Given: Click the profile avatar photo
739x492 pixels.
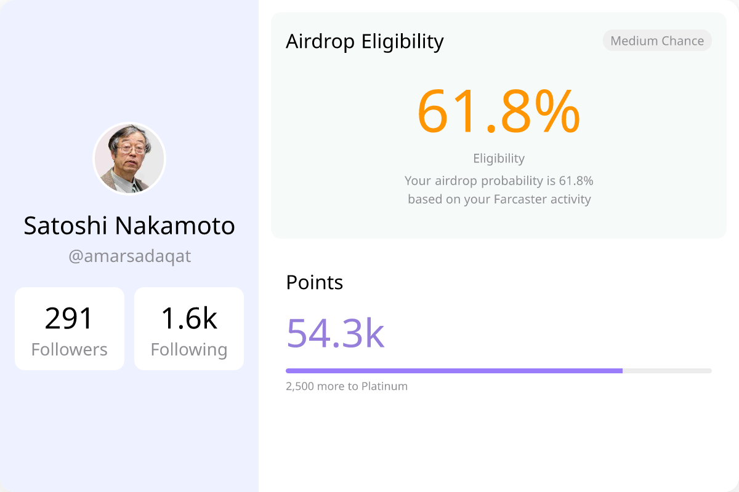Looking at the screenshot, I should coord(129,159).
